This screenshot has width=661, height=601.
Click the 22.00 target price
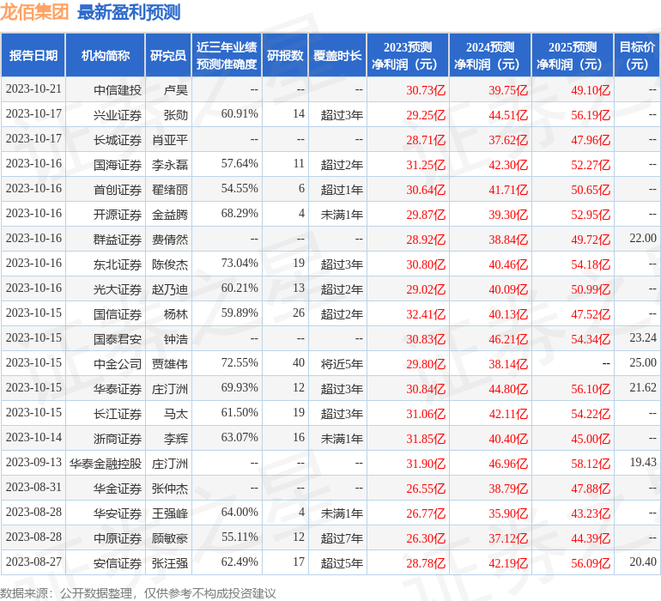[x=643, y=239]
